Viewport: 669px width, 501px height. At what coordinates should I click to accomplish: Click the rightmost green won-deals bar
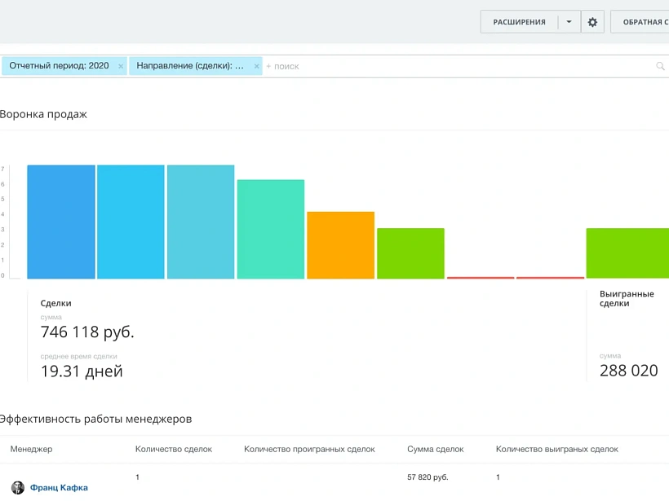(x=627, y=253)
